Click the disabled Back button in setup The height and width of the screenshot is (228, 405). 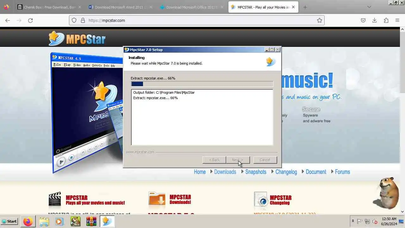[214, 160]
